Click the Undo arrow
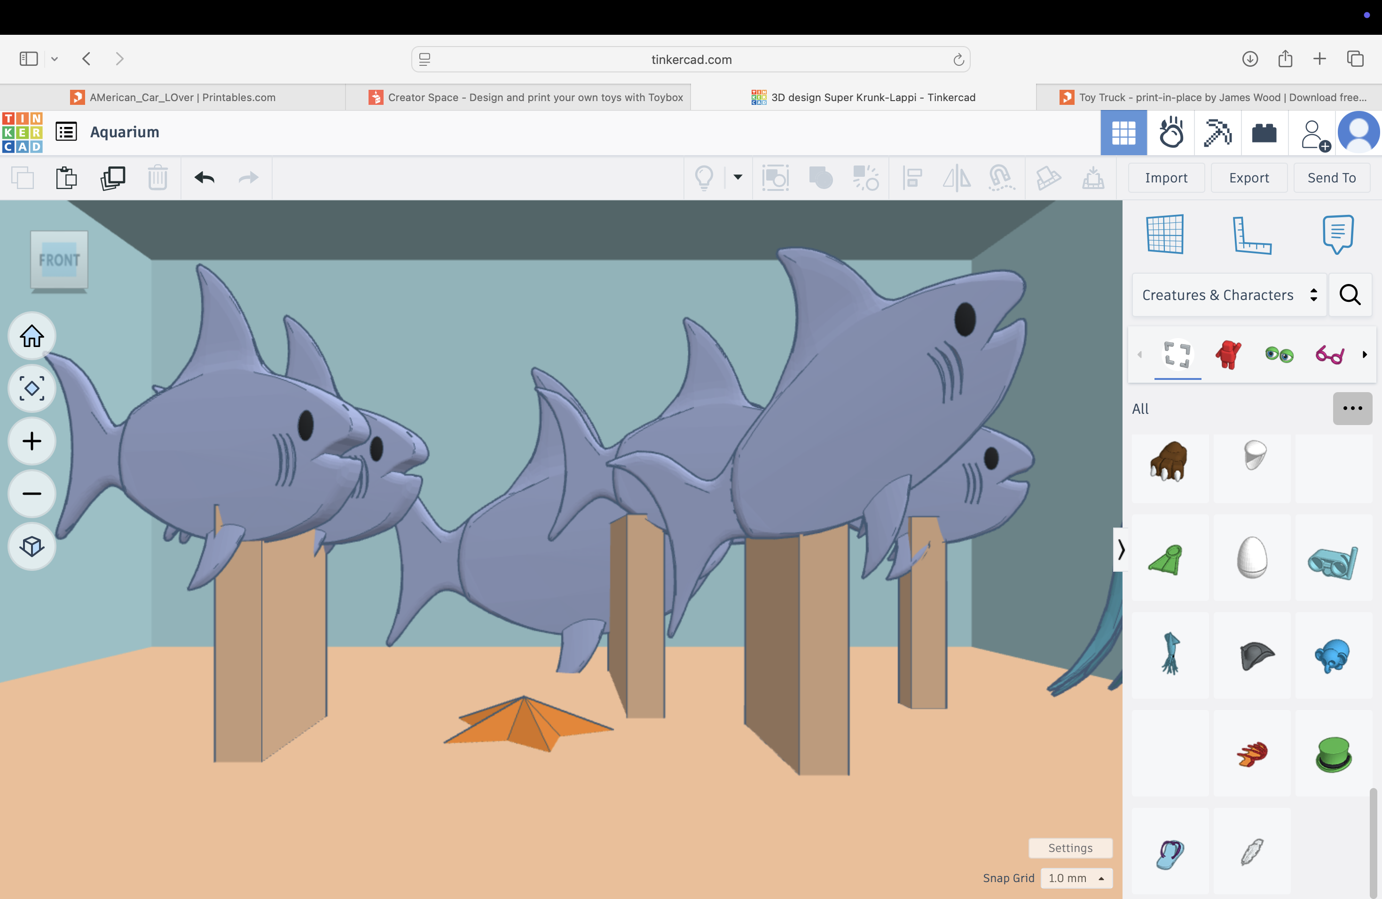This screenshot has height=899, width=1382. (204, 178)
